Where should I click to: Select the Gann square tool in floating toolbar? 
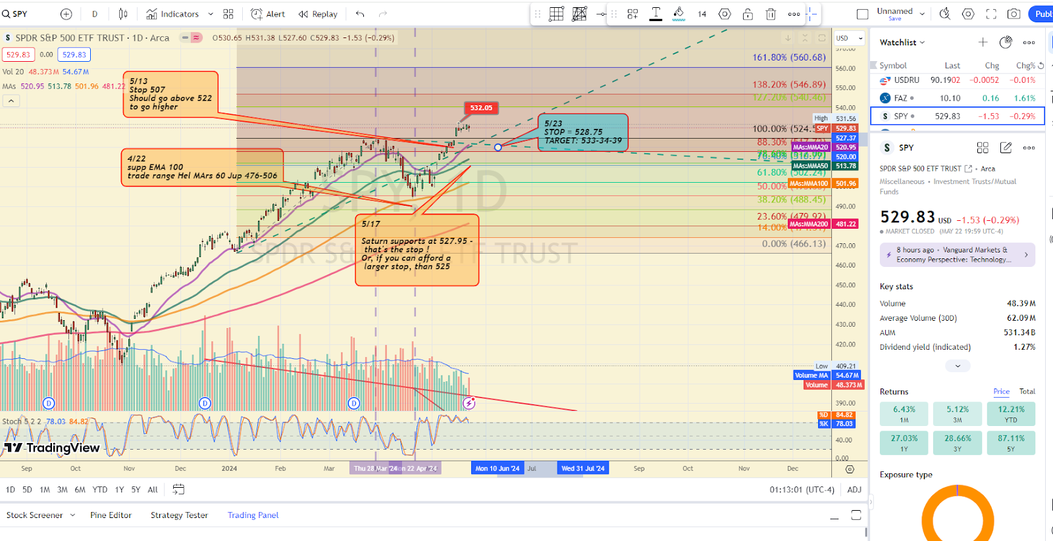pyautogui.click(x=580, y=14)
